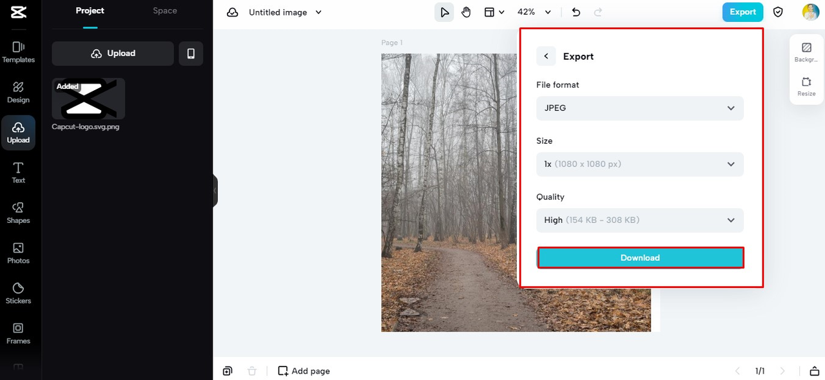Expand the Quality High dropdown
Image resolution: width=825 pixels, height=380 pixels.
[640, 220]
